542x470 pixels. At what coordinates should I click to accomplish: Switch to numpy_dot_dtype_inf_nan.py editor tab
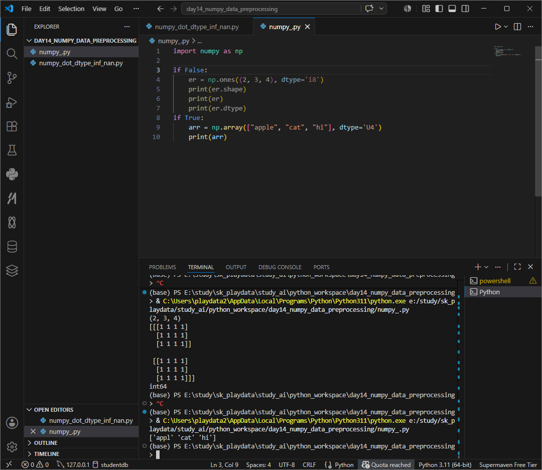click(x=196, y=27)
